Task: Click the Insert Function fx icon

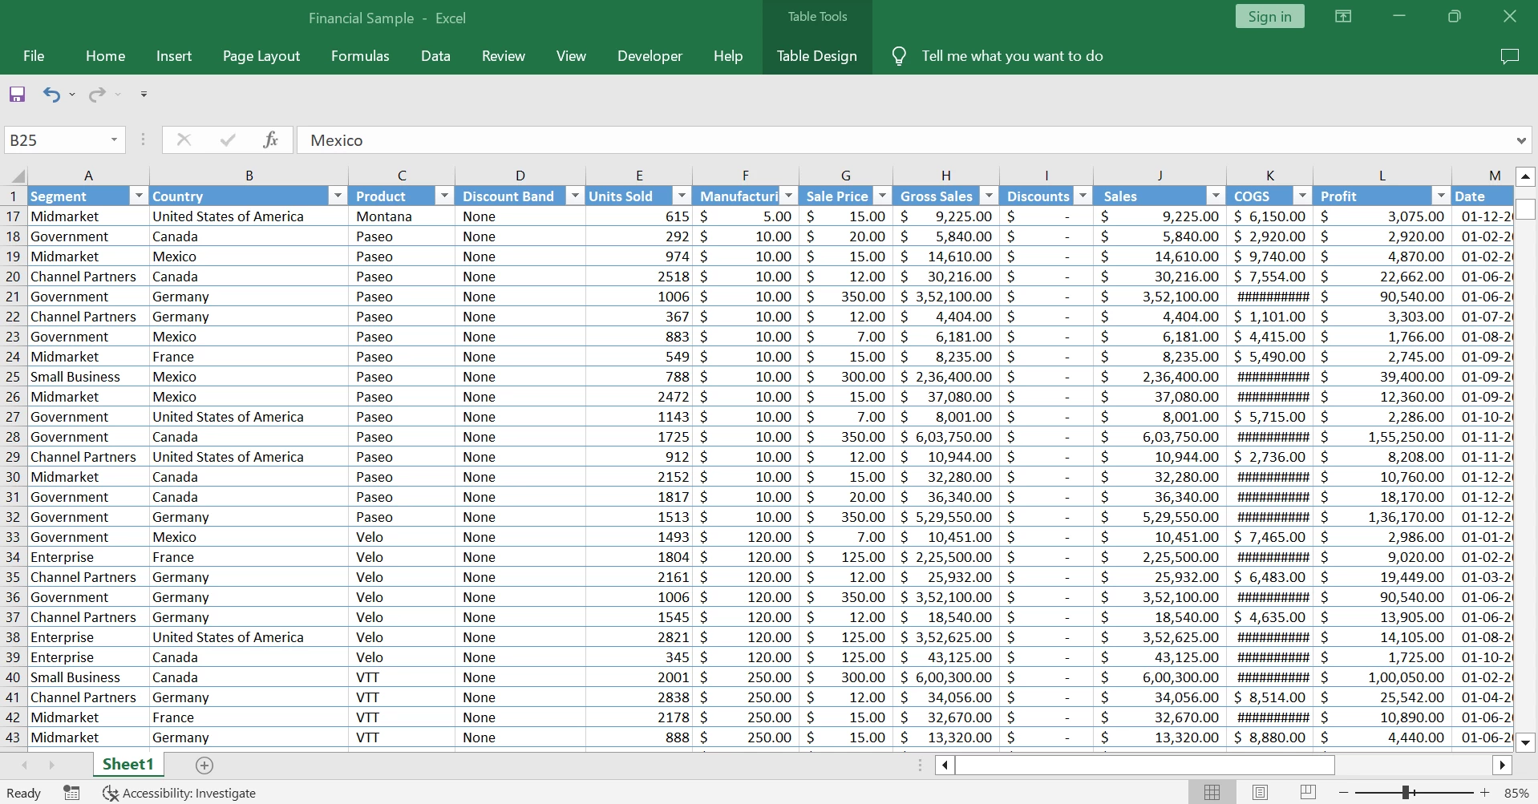Action: (270, 140)
